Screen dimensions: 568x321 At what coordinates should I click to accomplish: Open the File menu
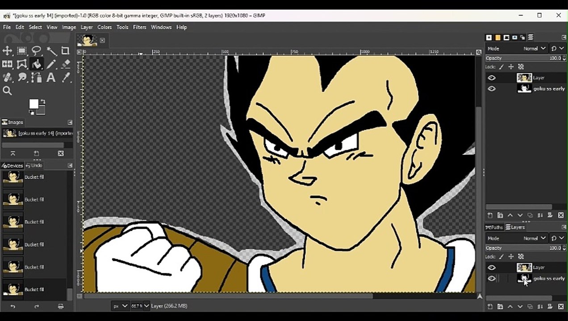(7, 27)
